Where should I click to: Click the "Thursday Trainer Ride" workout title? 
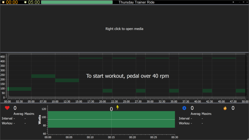pos(136,2)
